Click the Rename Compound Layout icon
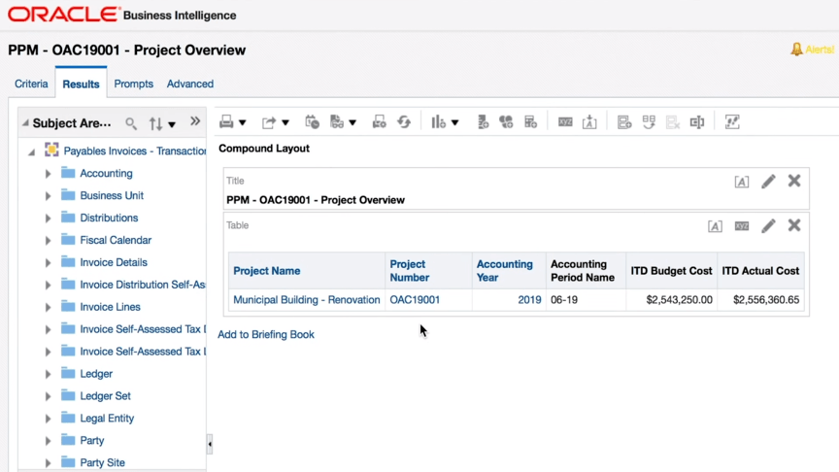This screenshot has width=839, height=472. click(697, 122)
